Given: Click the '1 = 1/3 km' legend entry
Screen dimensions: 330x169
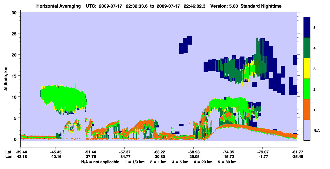Looking at the screenshot, I should click(x=135, y=162).
